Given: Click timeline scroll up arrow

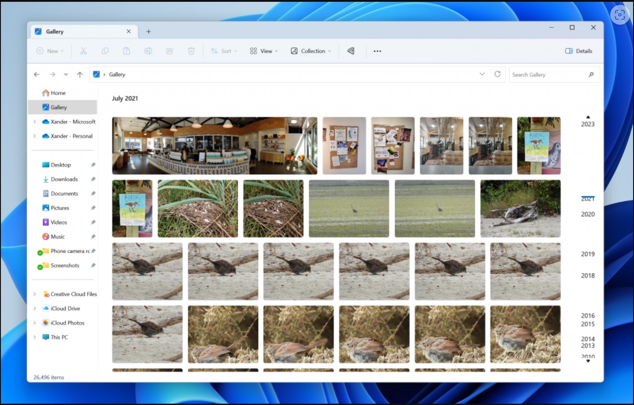Looking at the screenshot, I should [x=588, y=117].
